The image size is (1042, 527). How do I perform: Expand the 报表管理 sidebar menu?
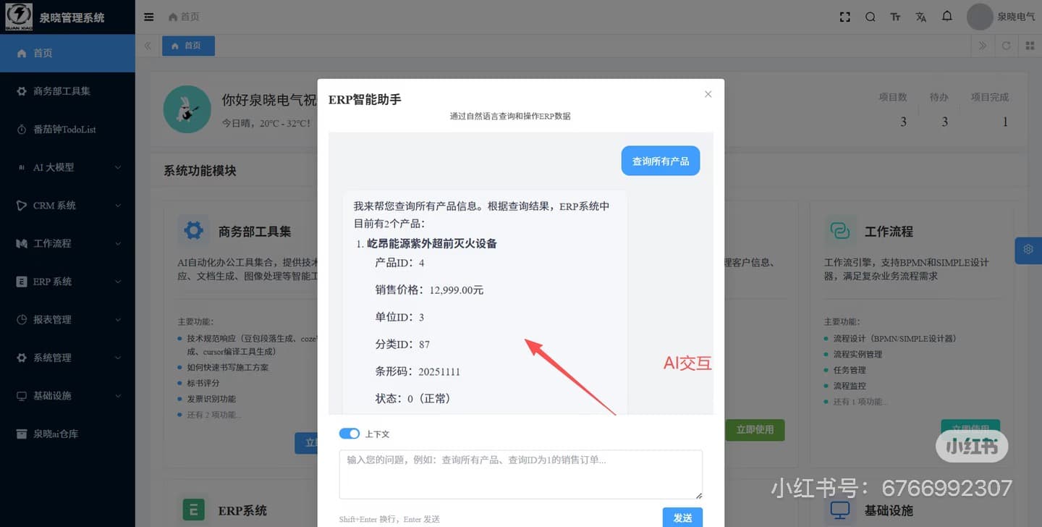point(67,319)
